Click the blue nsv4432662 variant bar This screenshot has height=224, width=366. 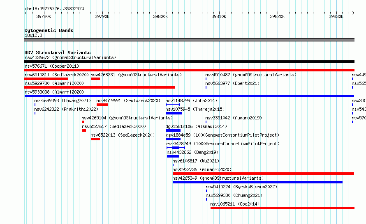[x=173, y=156]
